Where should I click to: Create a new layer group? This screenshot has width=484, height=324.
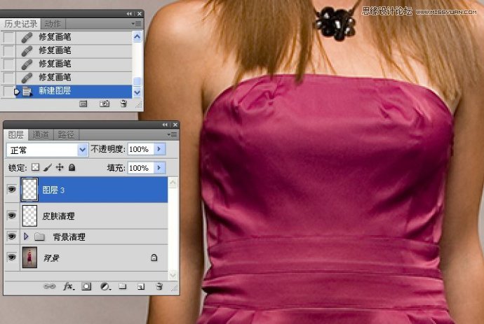click(122, 286)
